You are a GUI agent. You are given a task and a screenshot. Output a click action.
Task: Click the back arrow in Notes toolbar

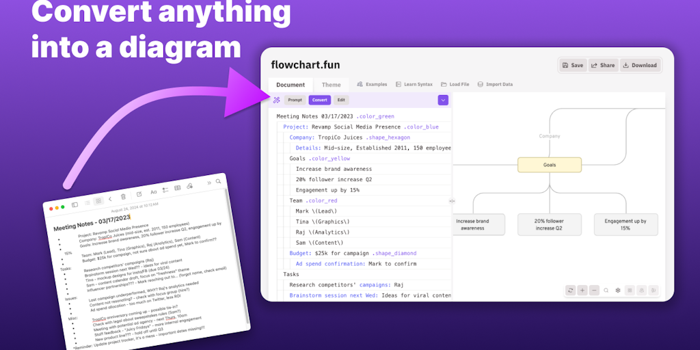(110, 199)
